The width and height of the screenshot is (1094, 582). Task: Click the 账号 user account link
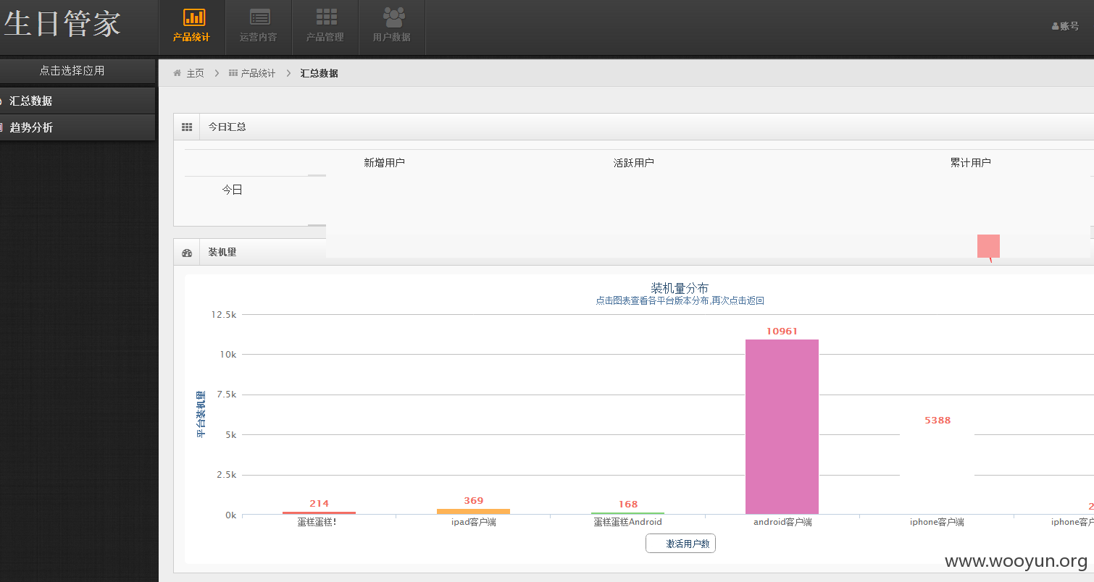point(1065,26)
